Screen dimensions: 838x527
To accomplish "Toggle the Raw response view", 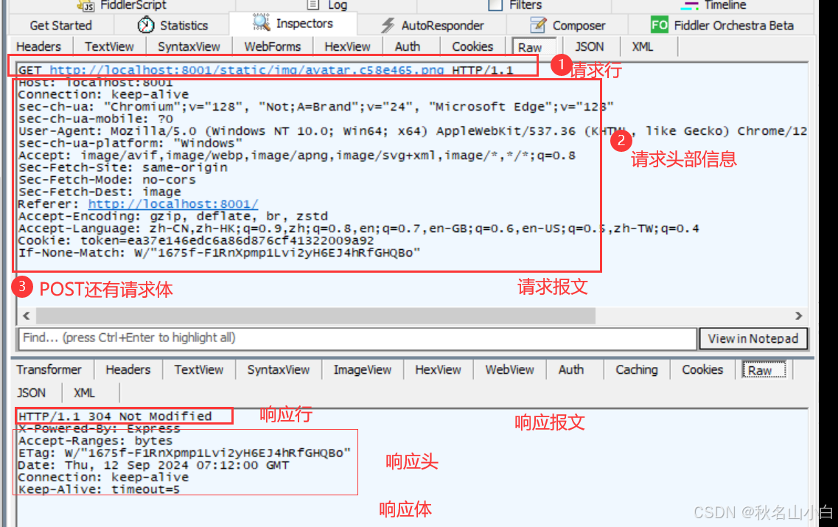I will 763,369.
